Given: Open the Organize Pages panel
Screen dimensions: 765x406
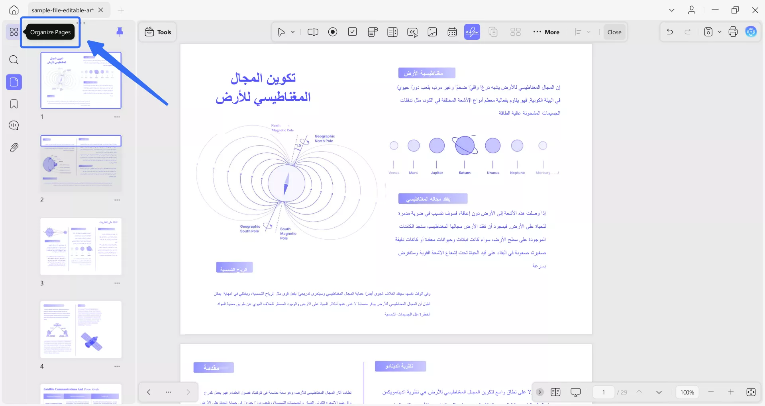Looking at the screenshot, I should coord(14,32).
